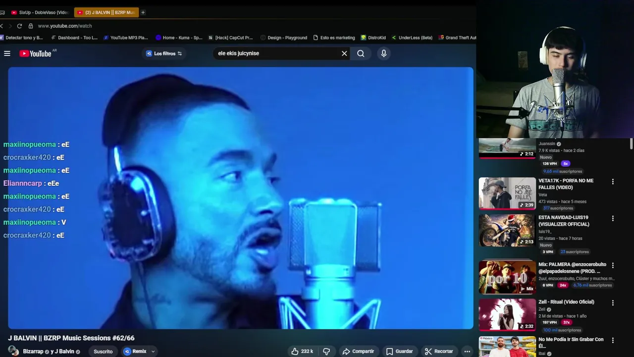The image size is (634, 357).
Task: Open options menu for 'No Me Podía Ir' video
Action: (613, 341)
